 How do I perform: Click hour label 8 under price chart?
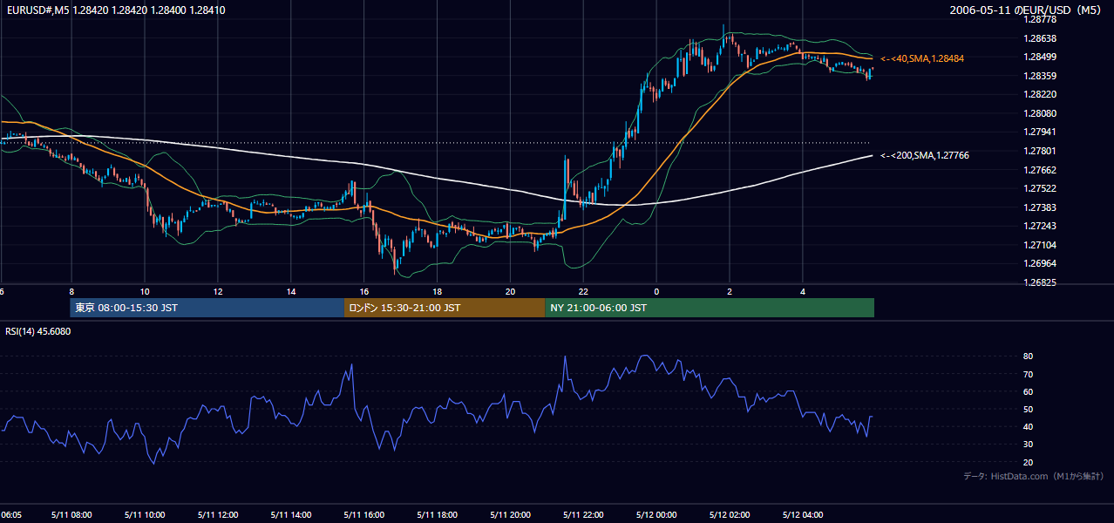coord(71,291)
